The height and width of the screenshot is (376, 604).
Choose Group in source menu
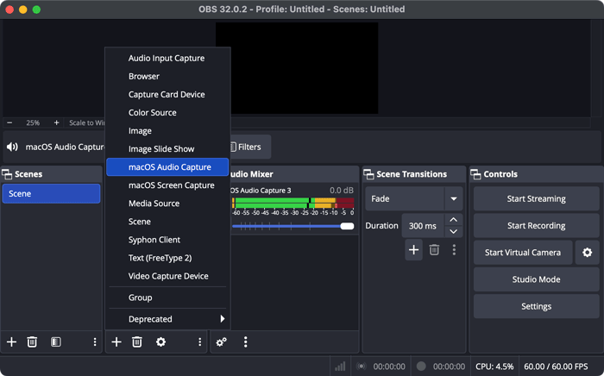pyautogui.click(x=167, y=298)
